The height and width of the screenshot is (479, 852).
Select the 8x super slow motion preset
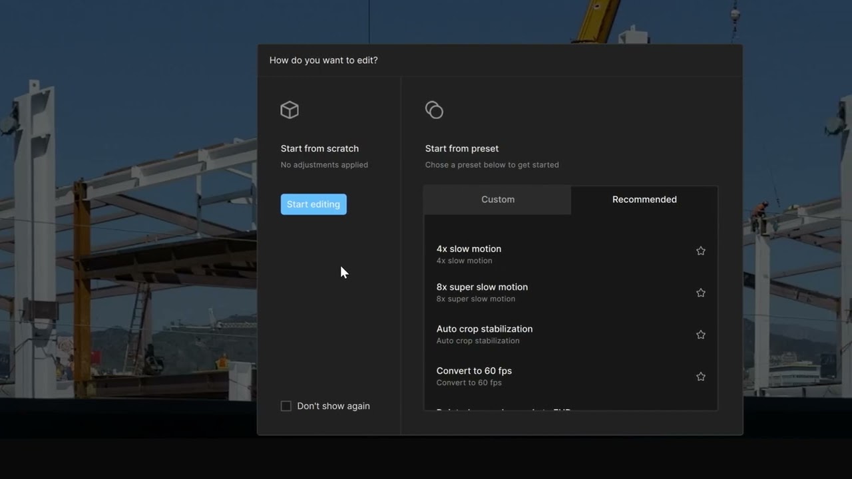pos(570,293)
